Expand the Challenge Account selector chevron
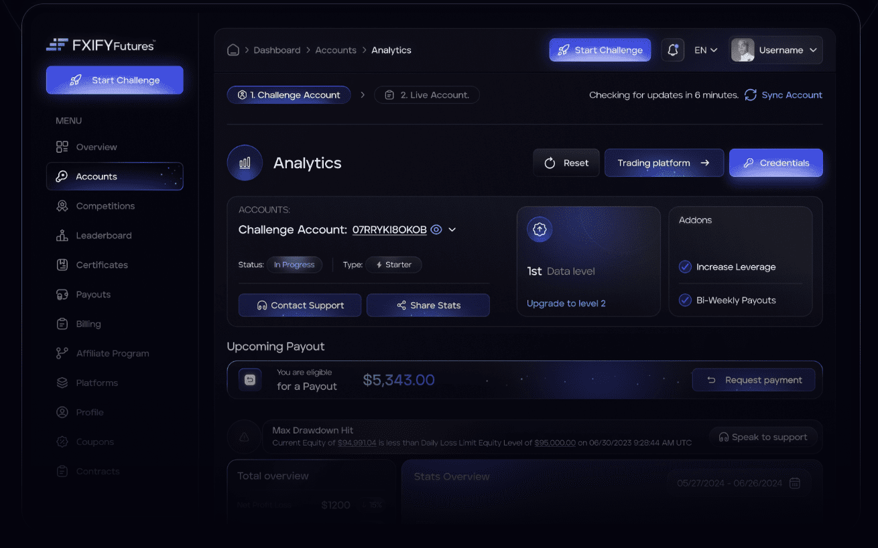The width and height of the screenshot is (878, 548). pyautogui.click(x=452, y=230)
